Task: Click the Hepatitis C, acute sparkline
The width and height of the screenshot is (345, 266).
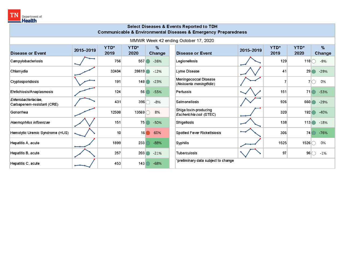Action: [x=85, y=163]
